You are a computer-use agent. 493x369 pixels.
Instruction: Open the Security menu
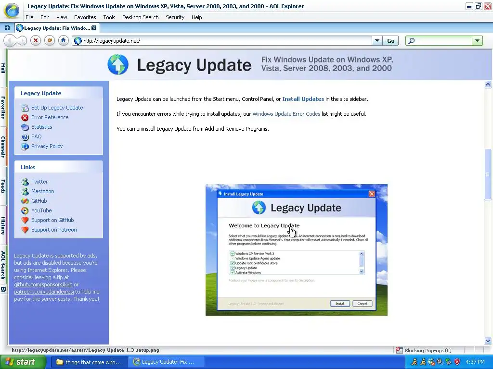tap(175, 17)
